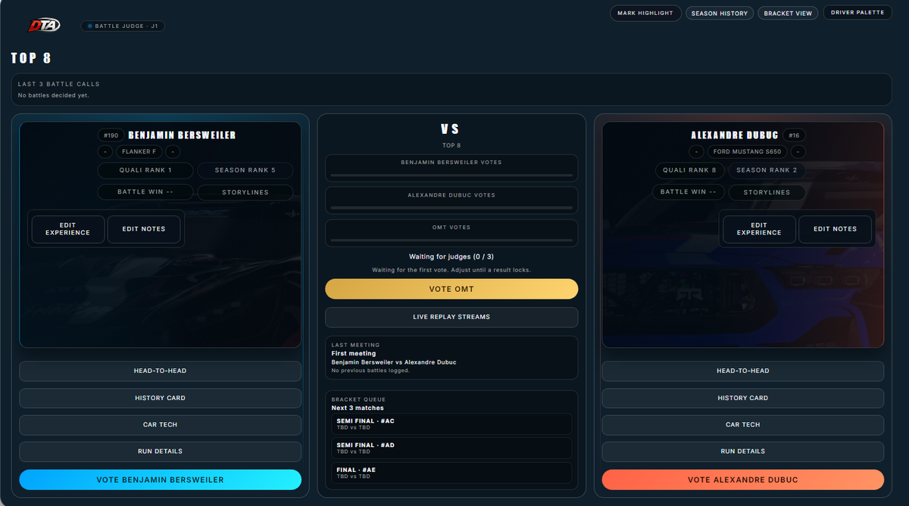Expand Live Replay Streams
This screenshot has height=506, width=909.
(451, 317)
